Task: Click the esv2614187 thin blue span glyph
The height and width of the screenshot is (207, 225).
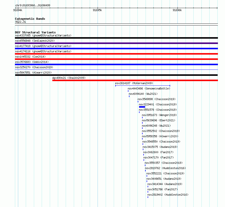Action: tap(143, 86)
